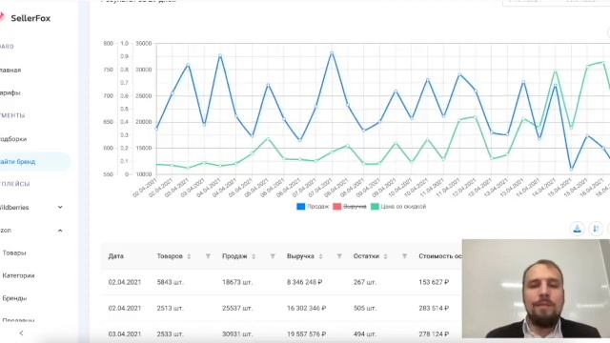
Task: Collapse the sidebar with left arrow
Action: [21, 333]
